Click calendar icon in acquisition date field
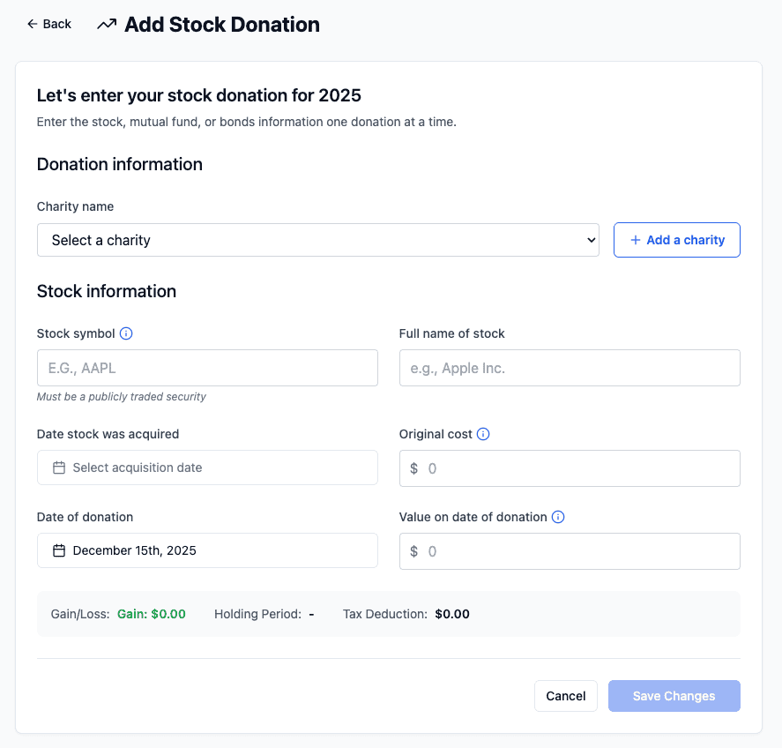 coord(59,467)
